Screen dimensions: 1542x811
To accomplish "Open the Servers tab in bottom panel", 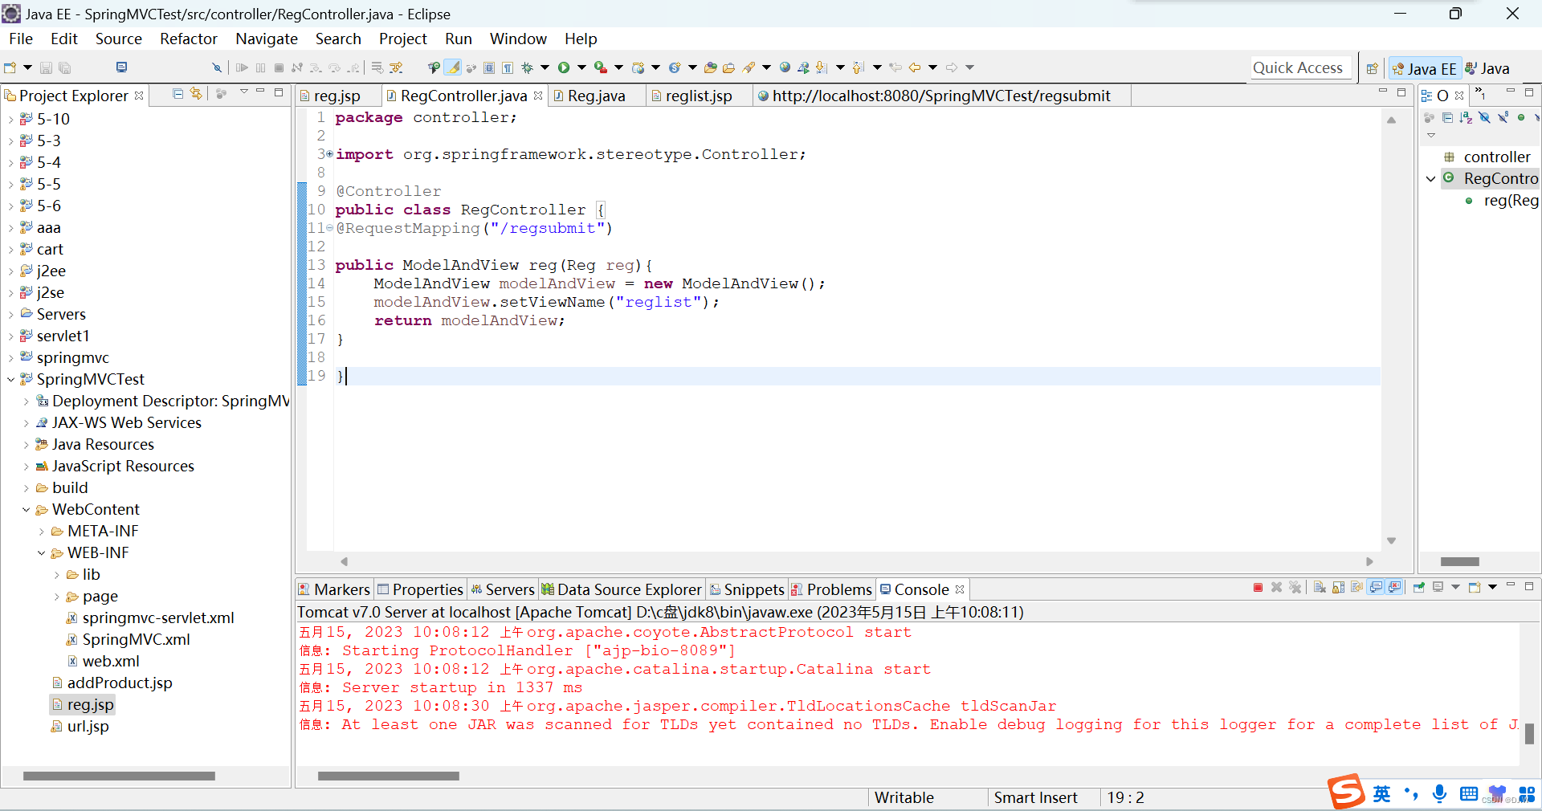I will tap(503, 589).
